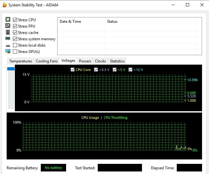
Task: Click the AIDA64 flame app icon
Action: (x=4, y=5)
